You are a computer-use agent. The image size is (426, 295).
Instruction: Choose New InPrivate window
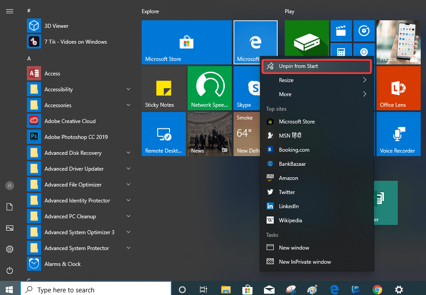coord(317,261)
